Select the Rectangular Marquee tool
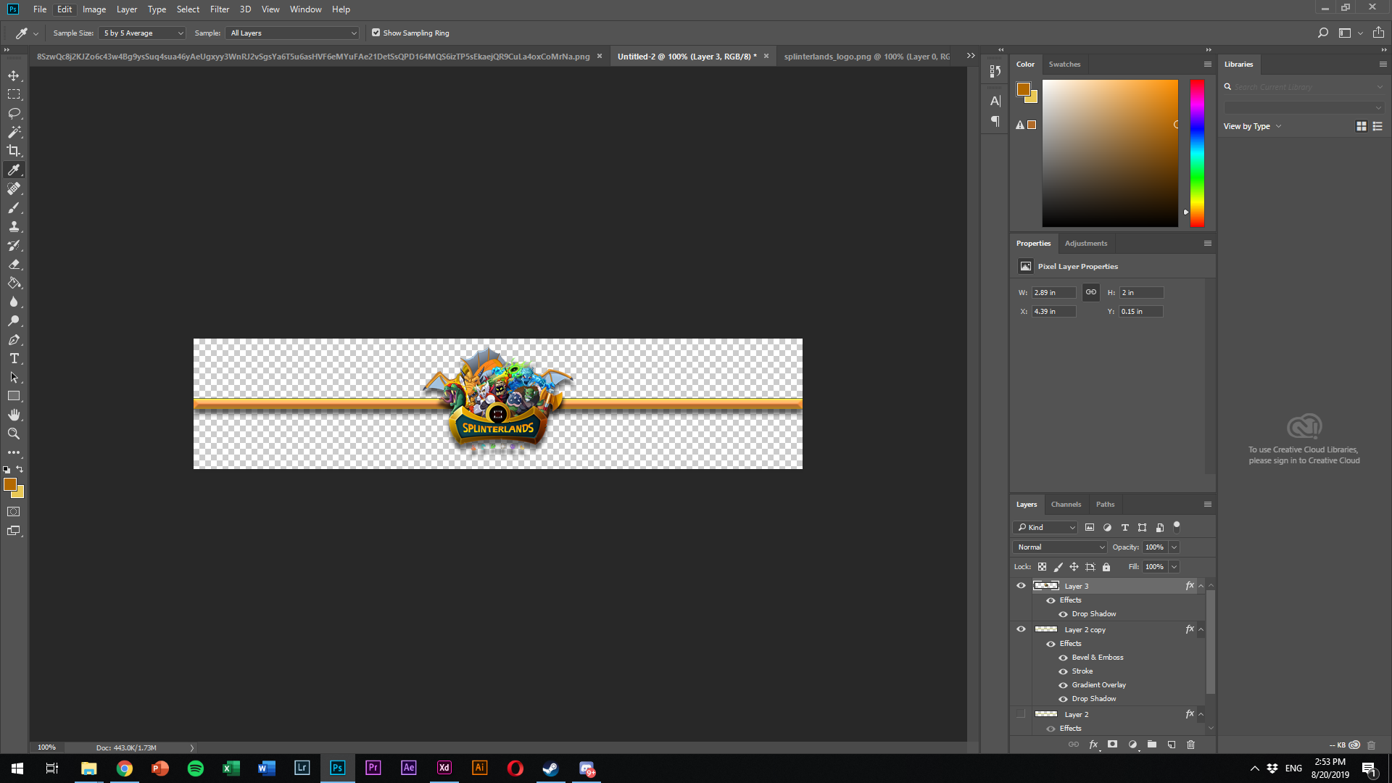The image size is (1392, 783). [x=14, y=94]
